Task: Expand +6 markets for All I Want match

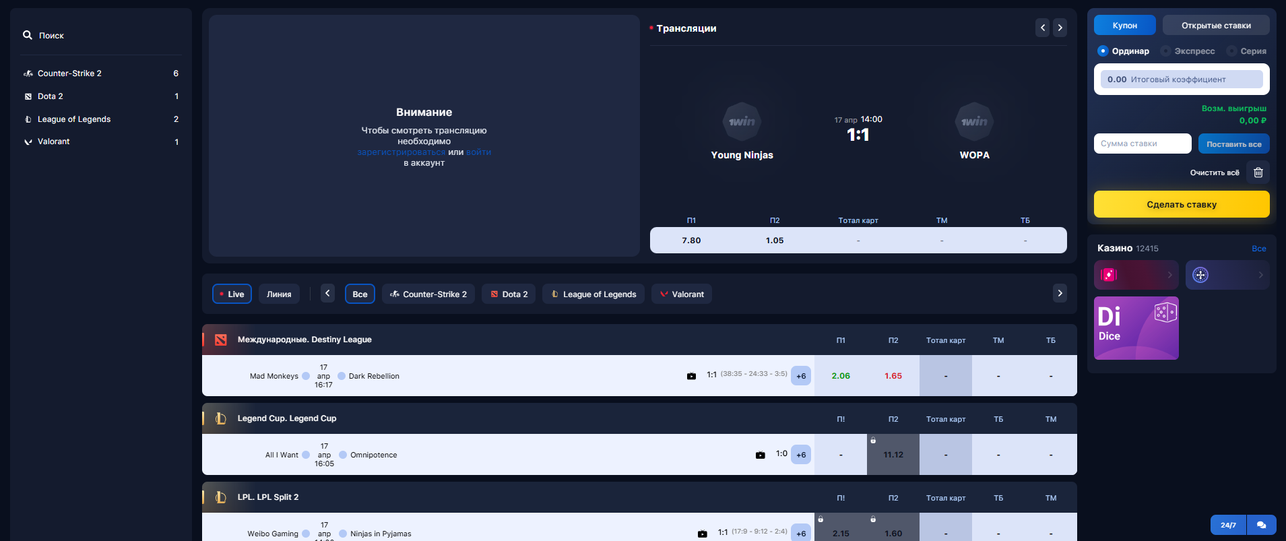Action: (801, 455)
